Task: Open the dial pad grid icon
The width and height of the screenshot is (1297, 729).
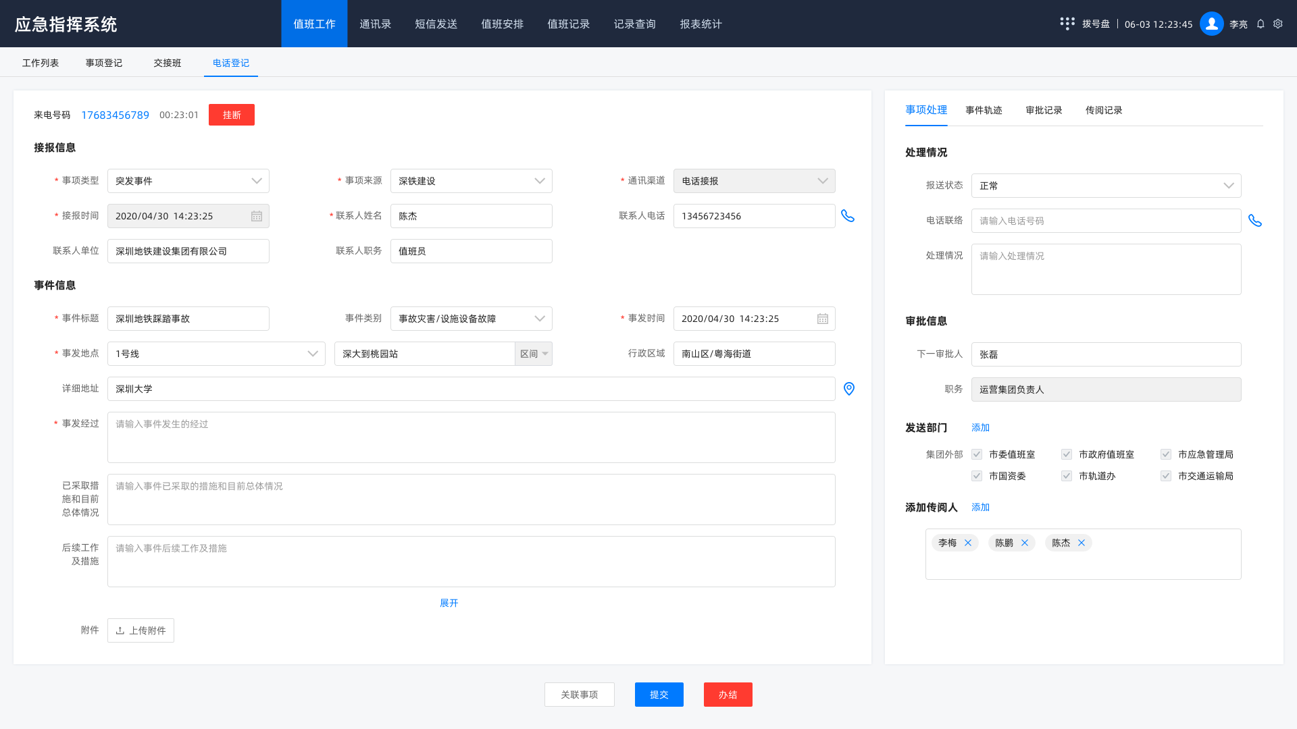Action: pos(1067,24)
